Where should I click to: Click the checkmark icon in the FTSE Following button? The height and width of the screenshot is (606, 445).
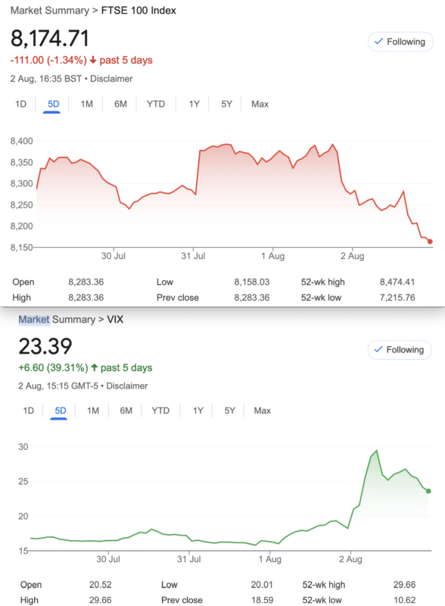coord(379,42)
